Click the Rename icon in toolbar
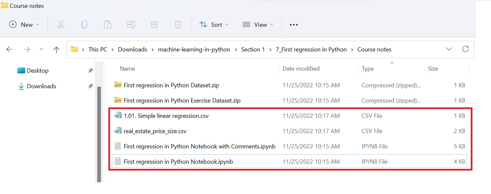 pos(131,25)
